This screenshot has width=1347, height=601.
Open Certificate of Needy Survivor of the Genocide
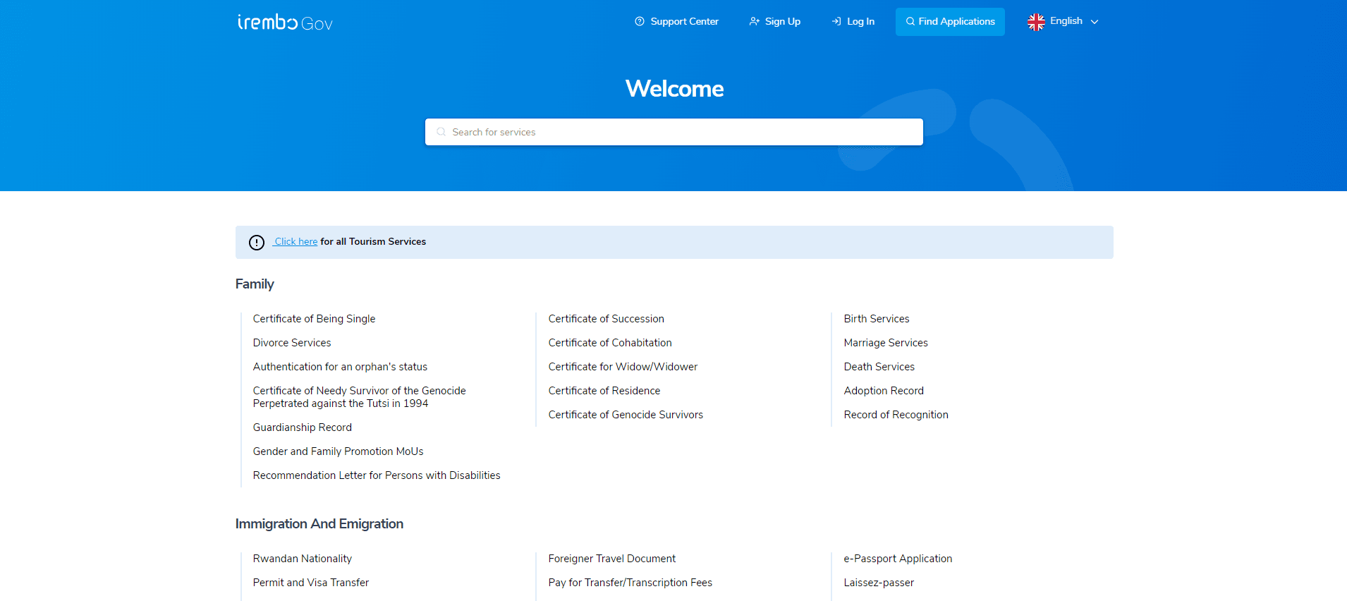pyautogui.click(x=359, y=397)
